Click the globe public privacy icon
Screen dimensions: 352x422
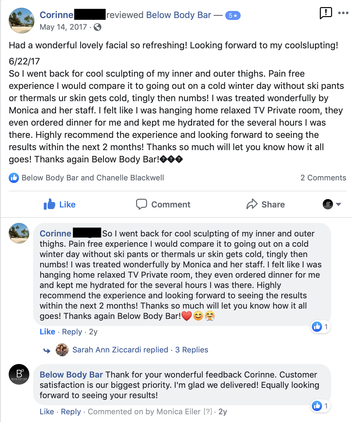[97, 27]
